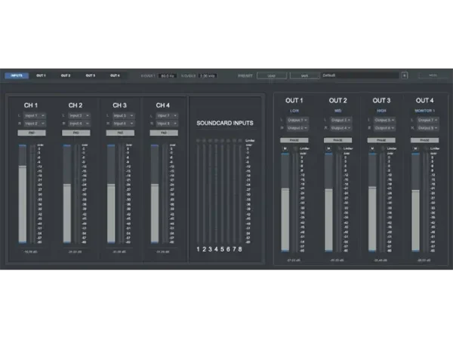Screen dimensions: 453x339
Task: Click the PHASE button under OUT 4
Action: tap(424, 140)
